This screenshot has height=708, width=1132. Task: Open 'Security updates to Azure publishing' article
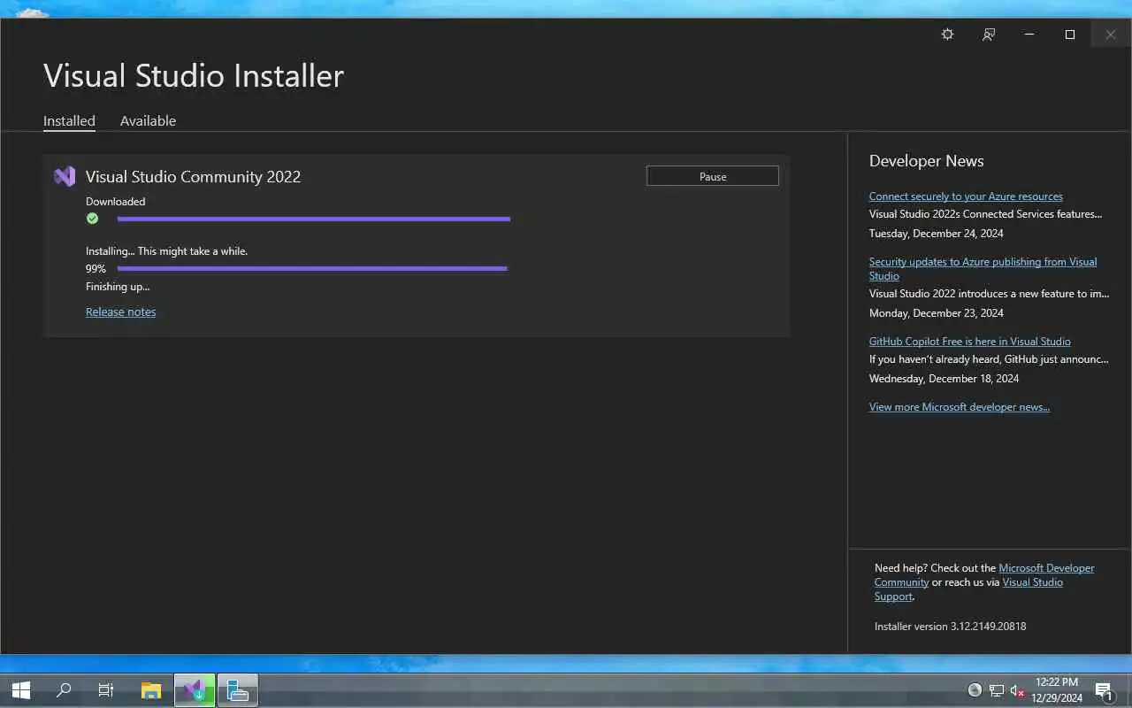(x=983, y=268)
